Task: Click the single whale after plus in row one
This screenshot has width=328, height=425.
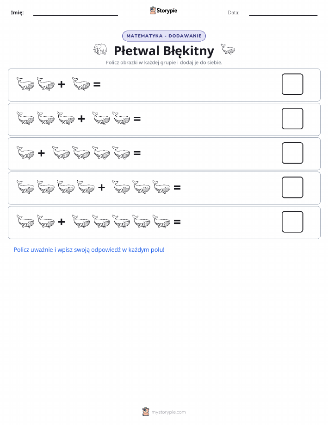Action: 81,84
